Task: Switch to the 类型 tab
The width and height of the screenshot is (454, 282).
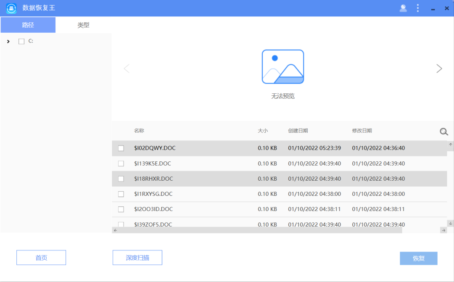Action: [83, 25]
